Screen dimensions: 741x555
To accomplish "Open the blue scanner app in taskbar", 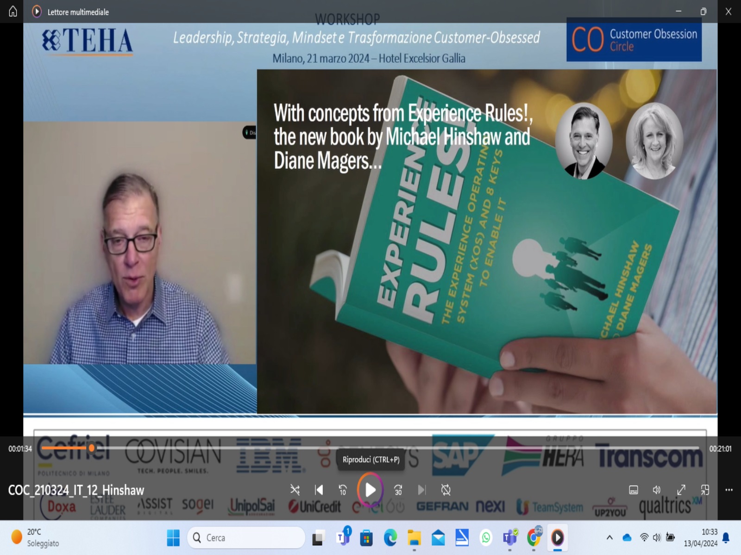I will (462, 537).
